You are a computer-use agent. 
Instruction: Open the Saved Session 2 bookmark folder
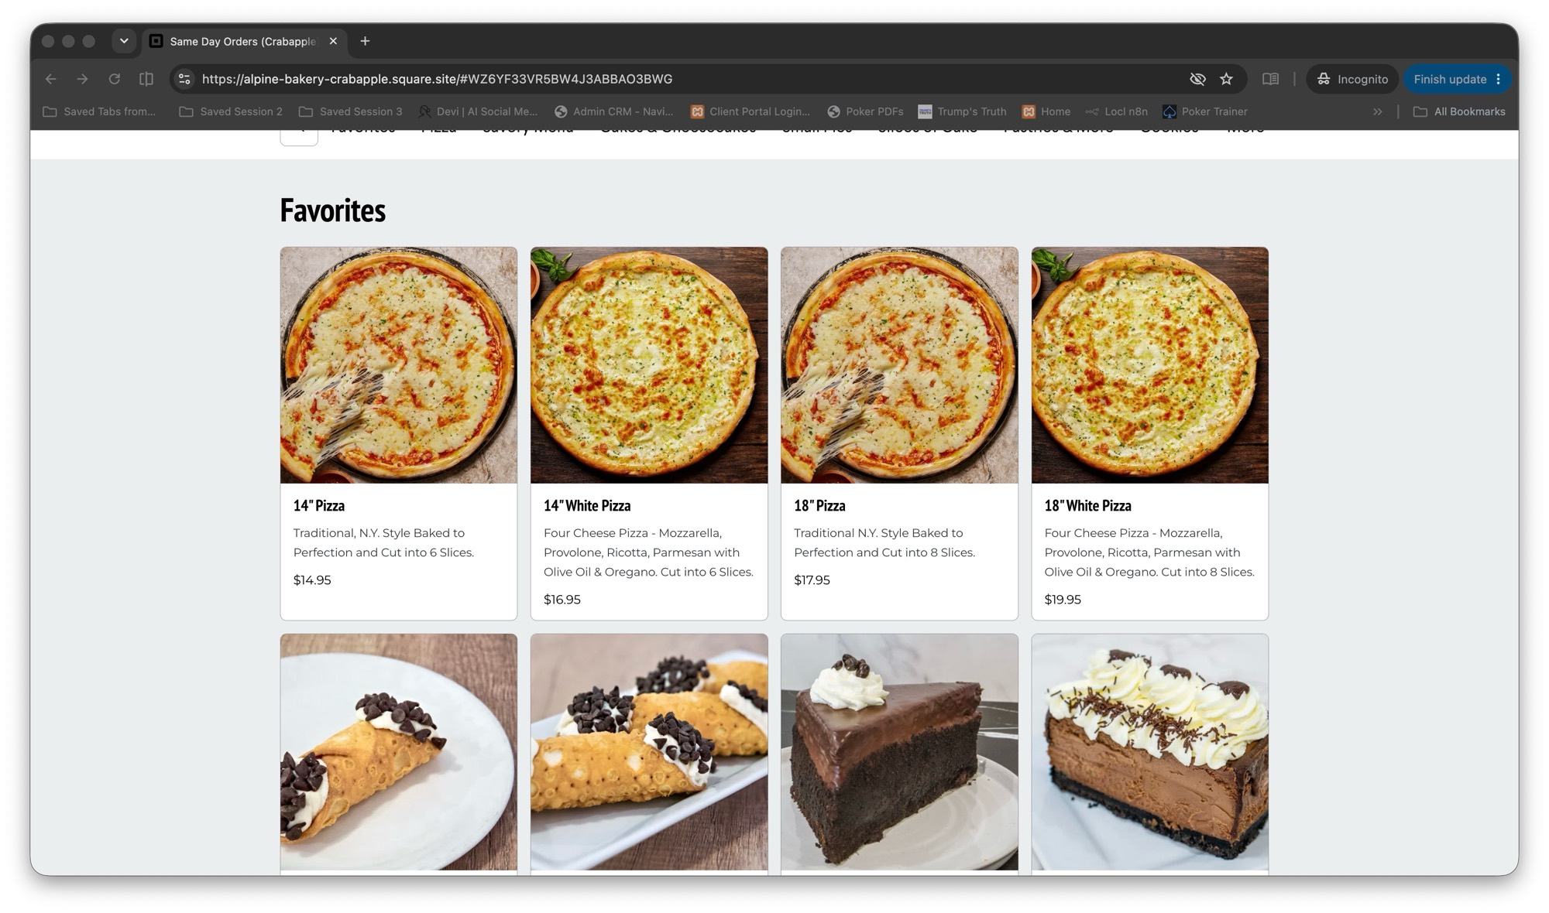(231, 111)
